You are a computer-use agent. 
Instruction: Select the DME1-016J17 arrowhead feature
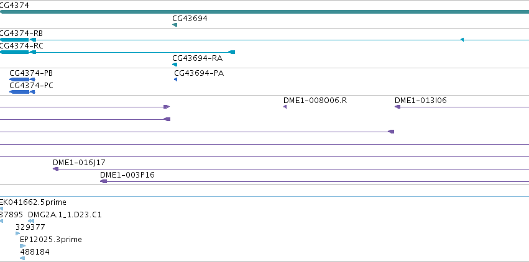pyautogui.click(x=56, y=169)
